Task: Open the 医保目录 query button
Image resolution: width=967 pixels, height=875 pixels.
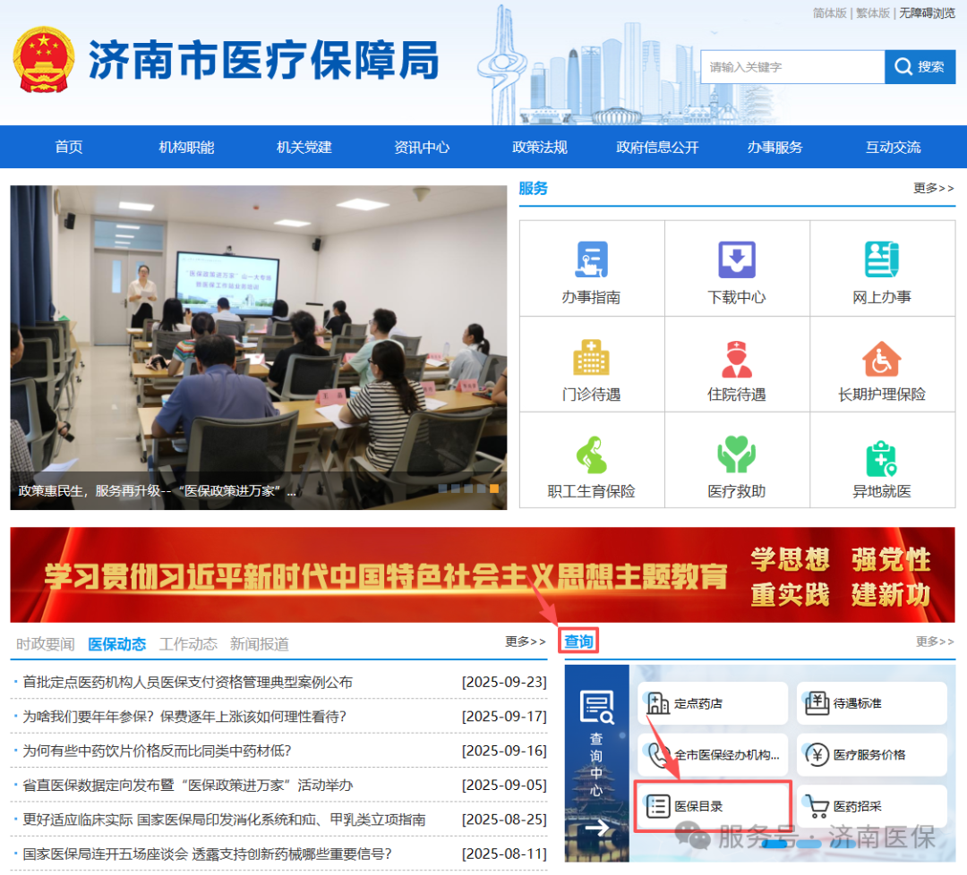Action: tap(713, 806)
